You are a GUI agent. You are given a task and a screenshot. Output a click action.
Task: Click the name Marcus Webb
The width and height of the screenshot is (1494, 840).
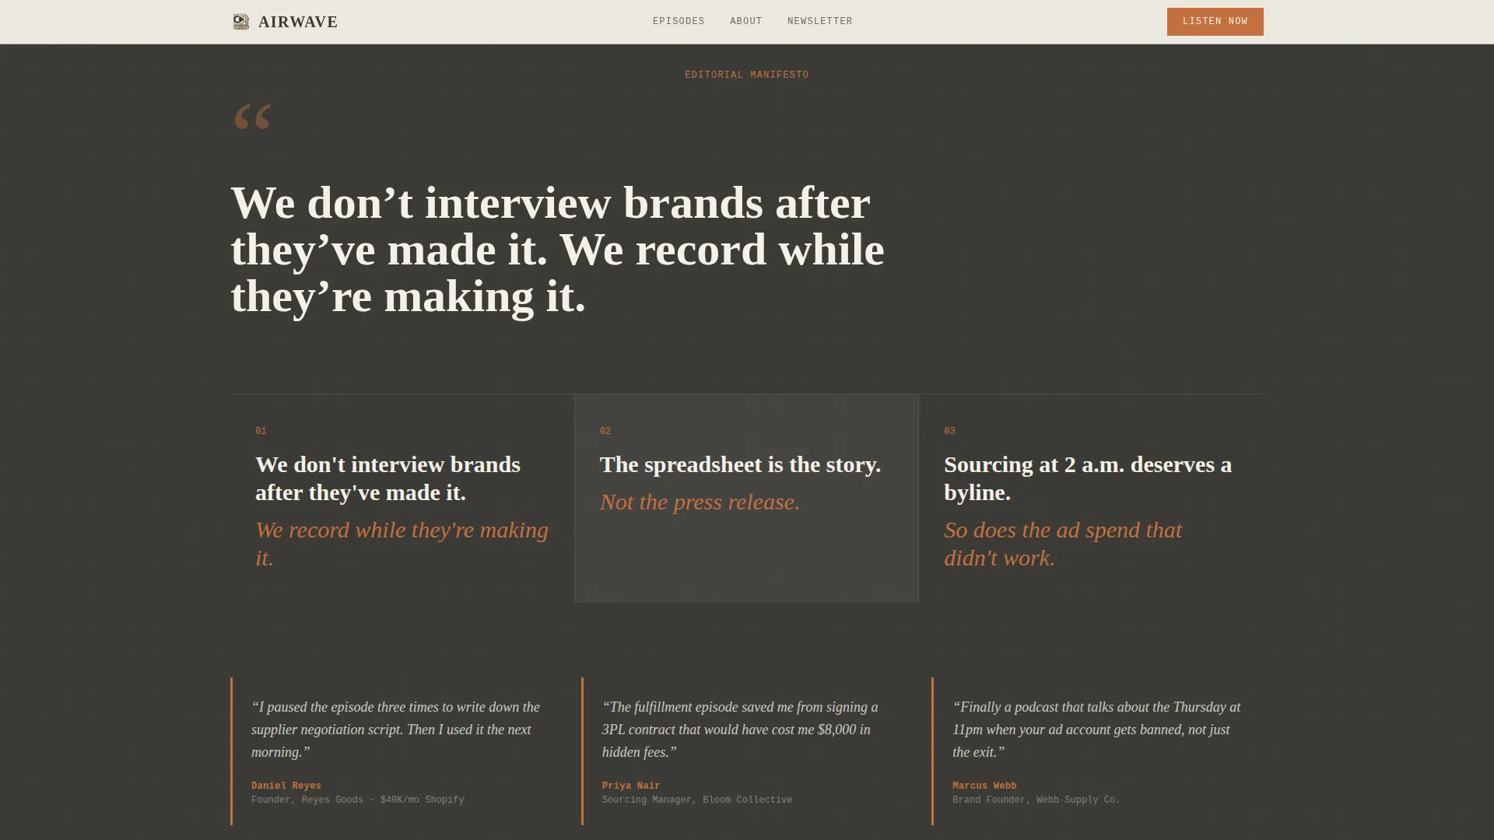(x=984, y=786)
